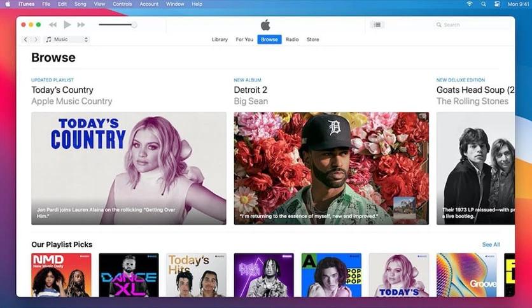The width and height of the screenshot is (532, 308).
Task: Open the Up Next list icon
Action: pyautogui.click(x=377, y=24)
